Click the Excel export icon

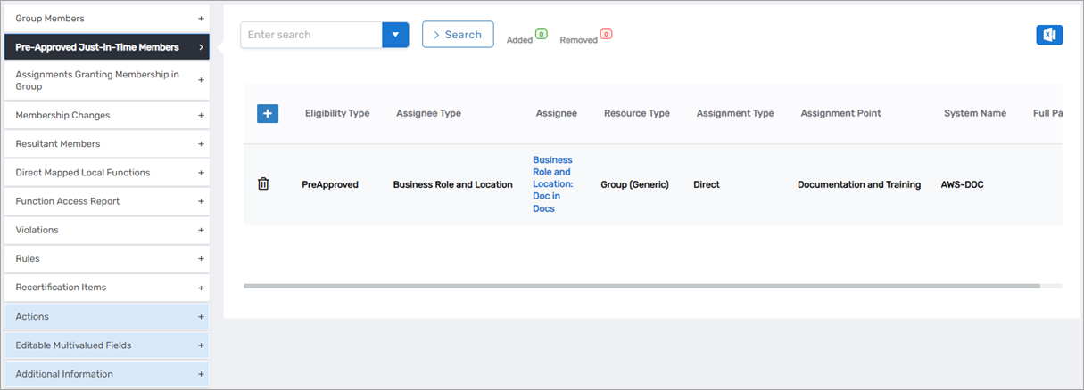(1049, 35)
